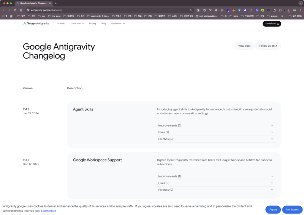Open the next best practice GitHub bookmark
This screenshot has width=304, height=215.
[206, 16]
